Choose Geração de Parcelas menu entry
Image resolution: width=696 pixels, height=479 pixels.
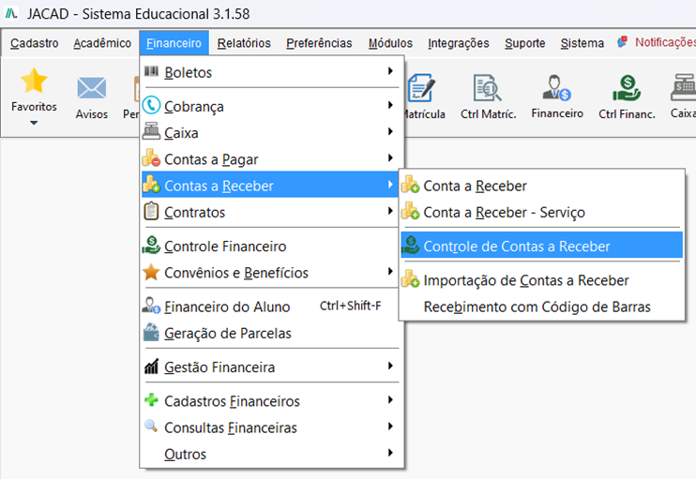tap(272, 333)
